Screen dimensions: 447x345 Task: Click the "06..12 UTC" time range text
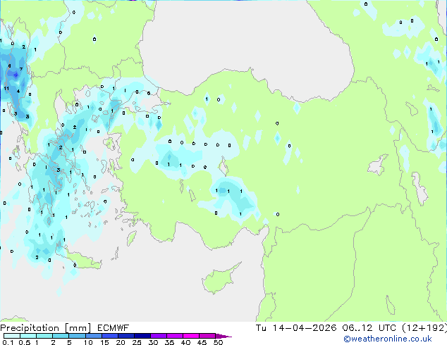(369, 328)
